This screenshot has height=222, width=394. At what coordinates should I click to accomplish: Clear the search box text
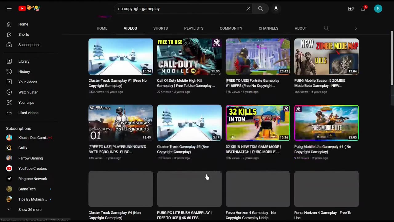[248, 9]
